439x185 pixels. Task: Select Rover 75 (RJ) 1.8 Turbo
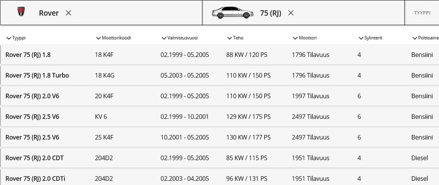coord(37,75)
